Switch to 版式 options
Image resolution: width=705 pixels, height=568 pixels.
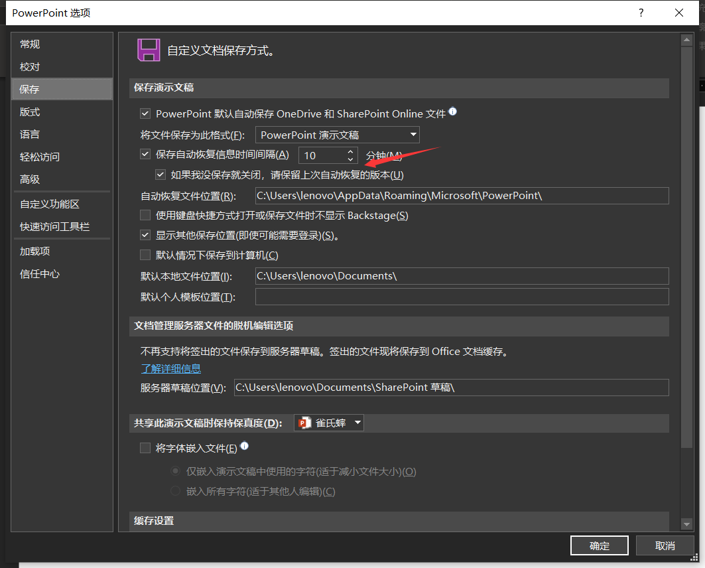point(62,111)
